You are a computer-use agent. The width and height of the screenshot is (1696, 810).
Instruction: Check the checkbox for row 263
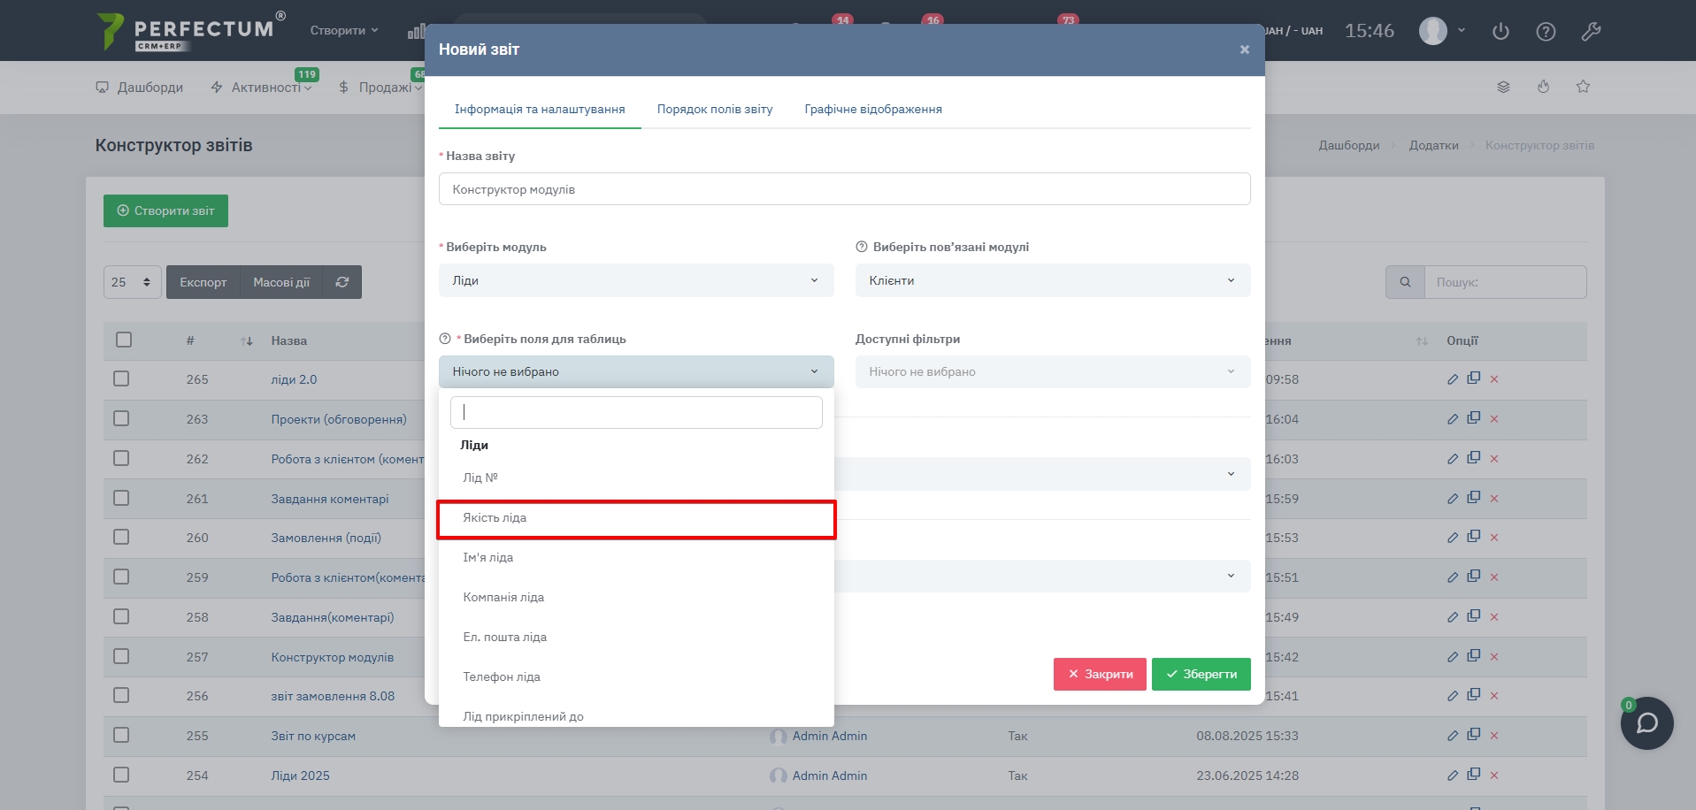pyautogui.click(x=121, y=418)
